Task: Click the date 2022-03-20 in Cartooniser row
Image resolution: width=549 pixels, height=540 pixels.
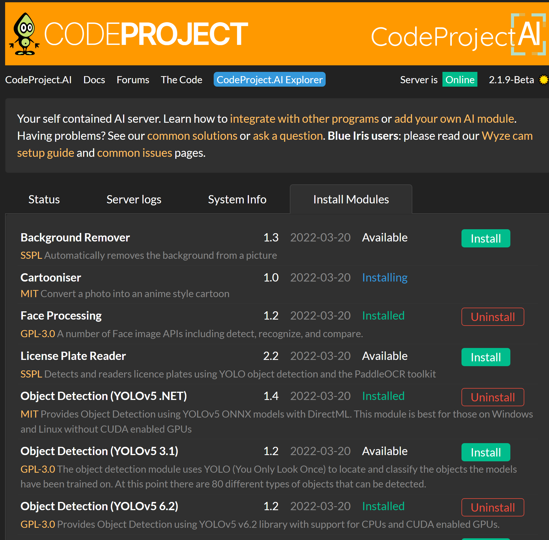Action: coord(320,278)
